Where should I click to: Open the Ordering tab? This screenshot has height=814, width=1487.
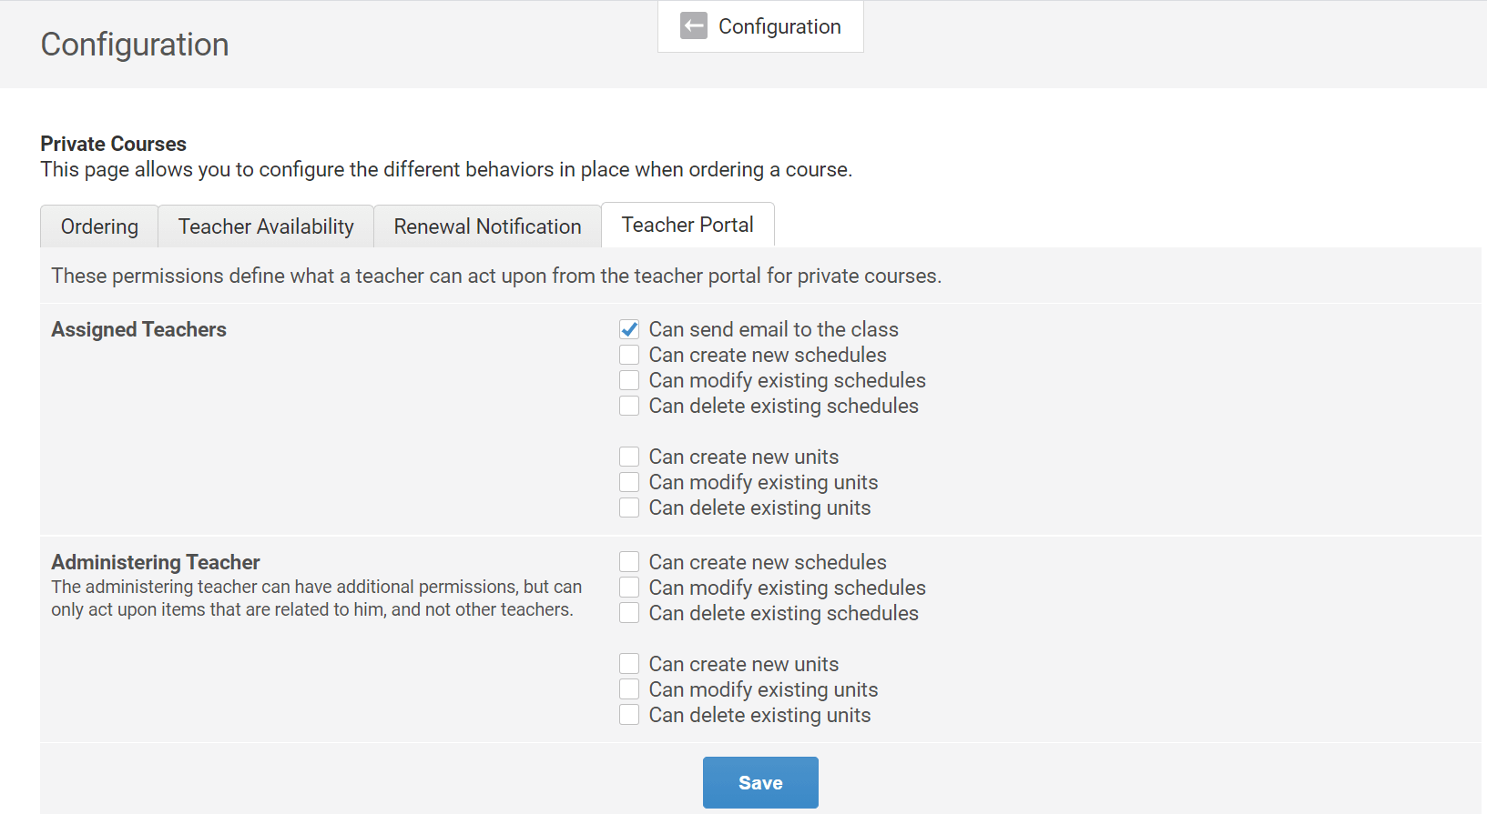[x=99, y=226]
